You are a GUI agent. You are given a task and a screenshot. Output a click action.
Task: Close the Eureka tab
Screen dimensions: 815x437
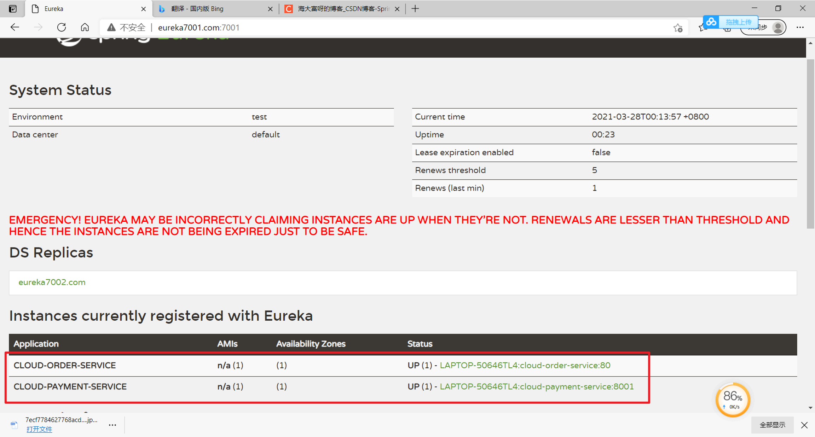pos(143,9)
